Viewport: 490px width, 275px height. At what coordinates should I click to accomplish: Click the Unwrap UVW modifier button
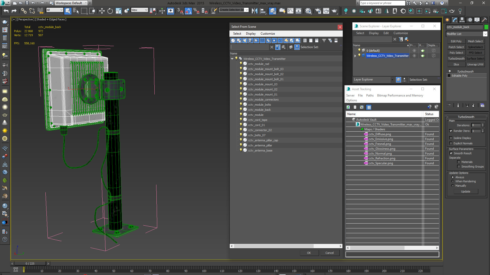click(x=475, y=64)
